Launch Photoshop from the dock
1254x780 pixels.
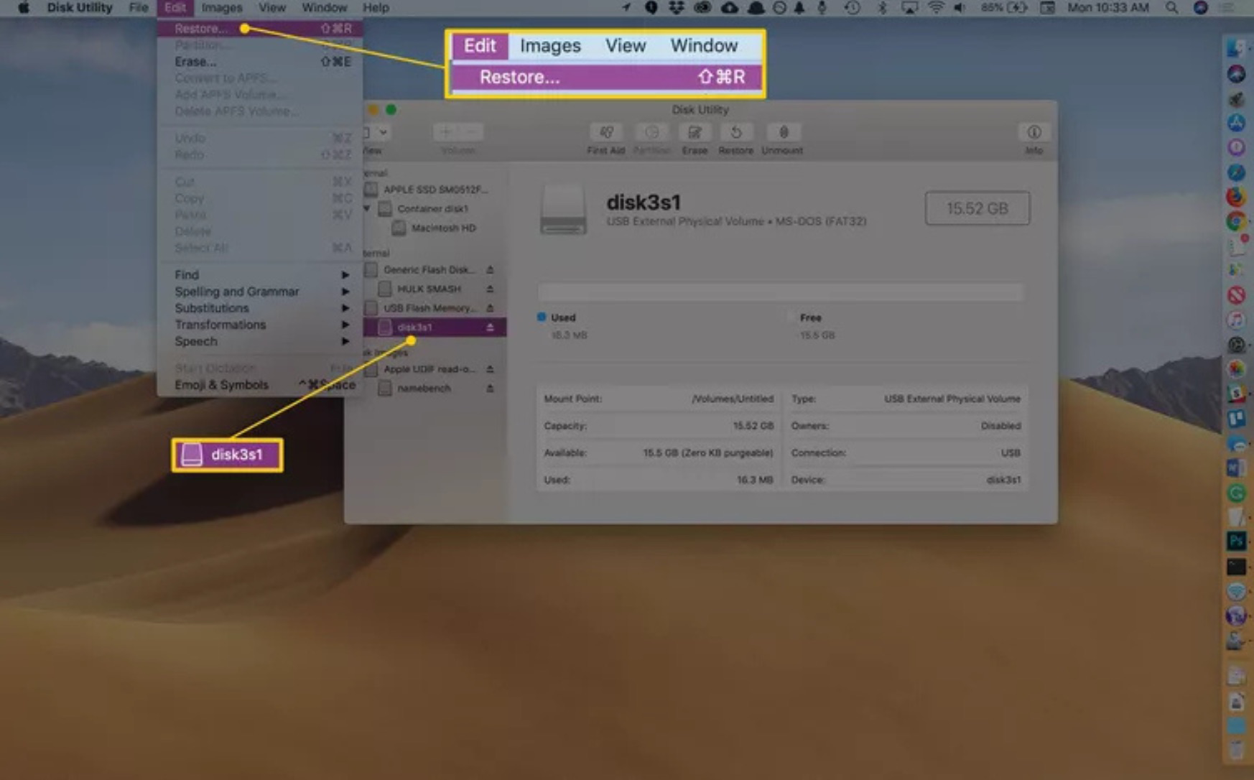click(1237, 541)
